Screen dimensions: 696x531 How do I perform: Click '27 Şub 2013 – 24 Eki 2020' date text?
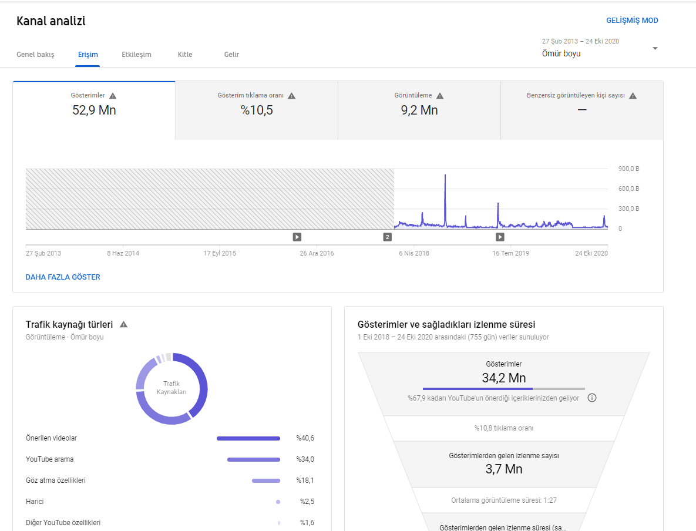(x=581, y=41)
